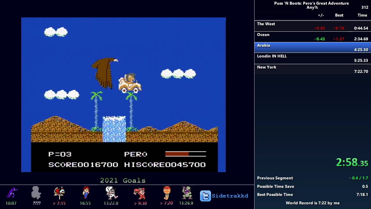Click the ???? goal label

coord(37,203)
